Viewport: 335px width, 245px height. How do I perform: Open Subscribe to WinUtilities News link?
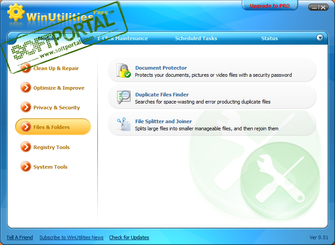coord(71,237)
